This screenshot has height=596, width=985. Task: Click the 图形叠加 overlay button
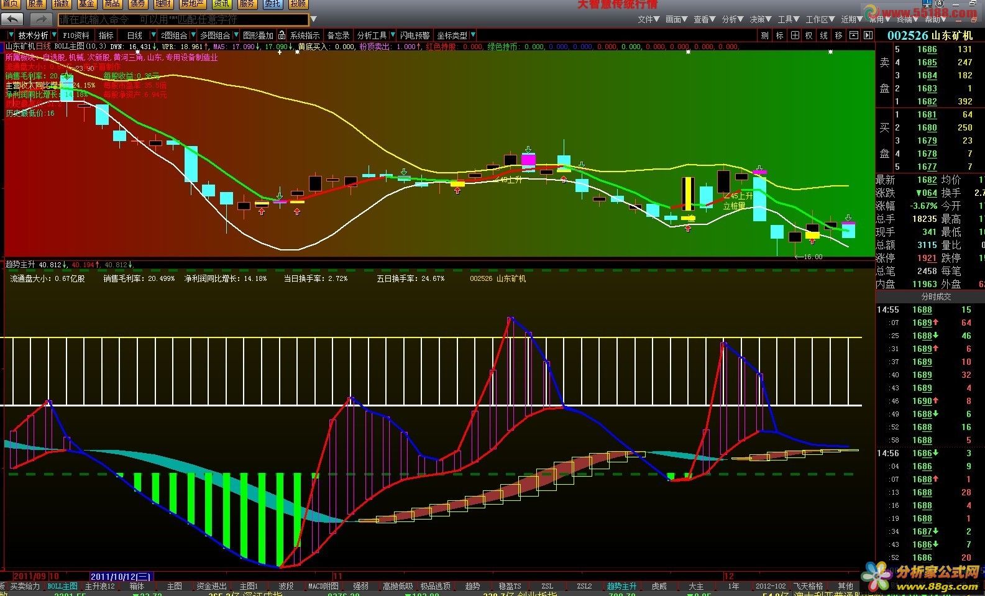tap(258, 35)
